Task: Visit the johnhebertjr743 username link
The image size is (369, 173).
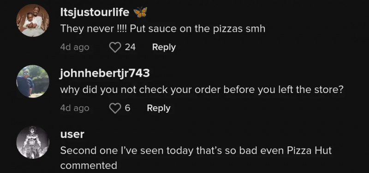Action: 105,74
